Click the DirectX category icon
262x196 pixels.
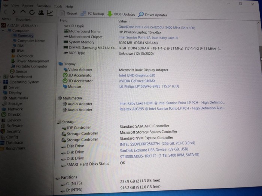3,115
